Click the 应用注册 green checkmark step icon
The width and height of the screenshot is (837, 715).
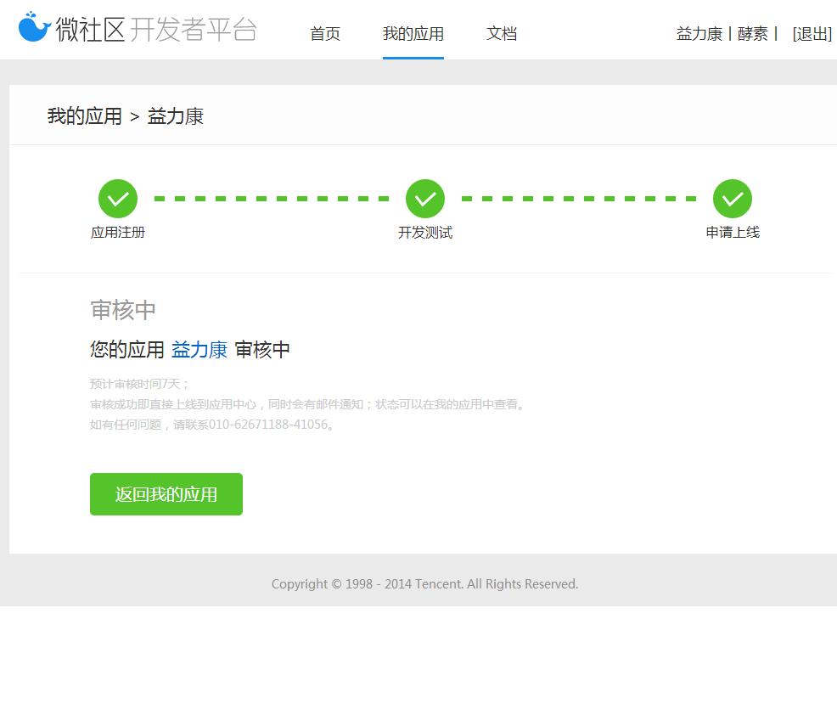(118, 199)
